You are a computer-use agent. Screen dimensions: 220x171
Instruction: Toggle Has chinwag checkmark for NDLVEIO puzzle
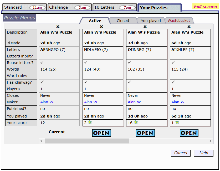click(86, 82)
